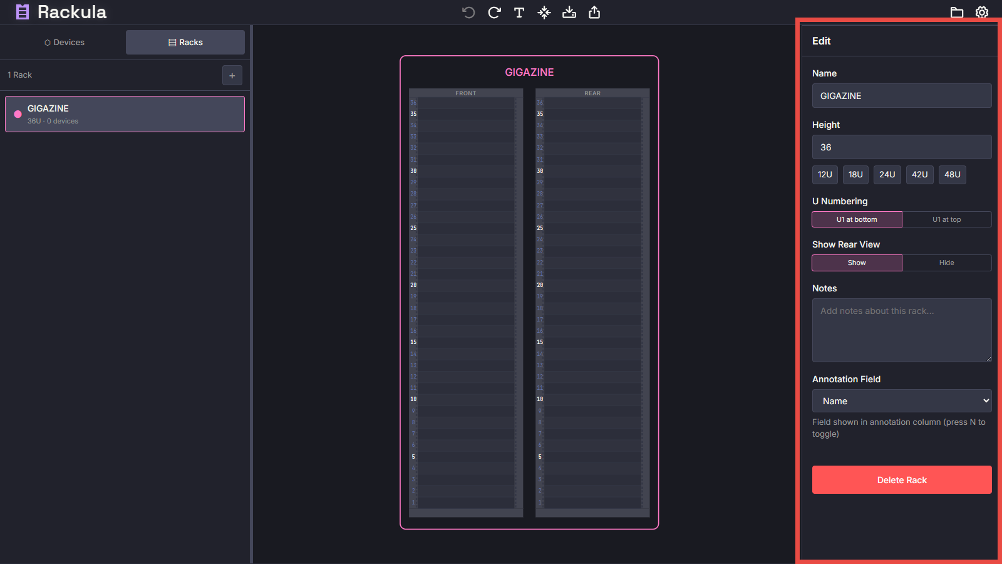Click the fit-to-view arrows icon
Screen dimensions: 1002x564
(x=544, y=13)
